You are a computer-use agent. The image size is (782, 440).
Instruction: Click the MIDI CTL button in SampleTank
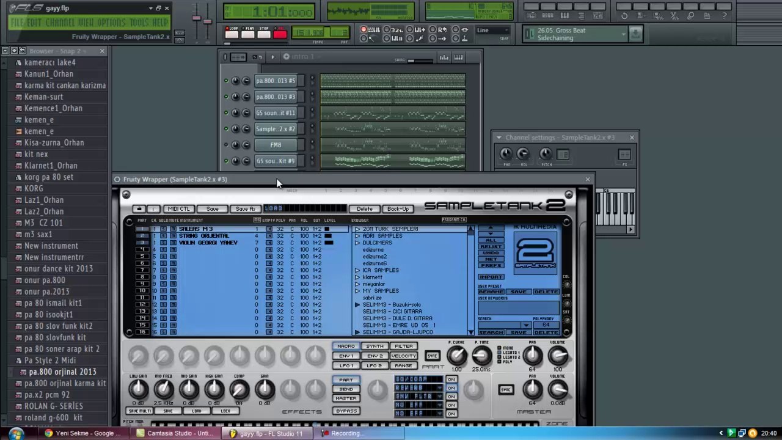[178, 209]
